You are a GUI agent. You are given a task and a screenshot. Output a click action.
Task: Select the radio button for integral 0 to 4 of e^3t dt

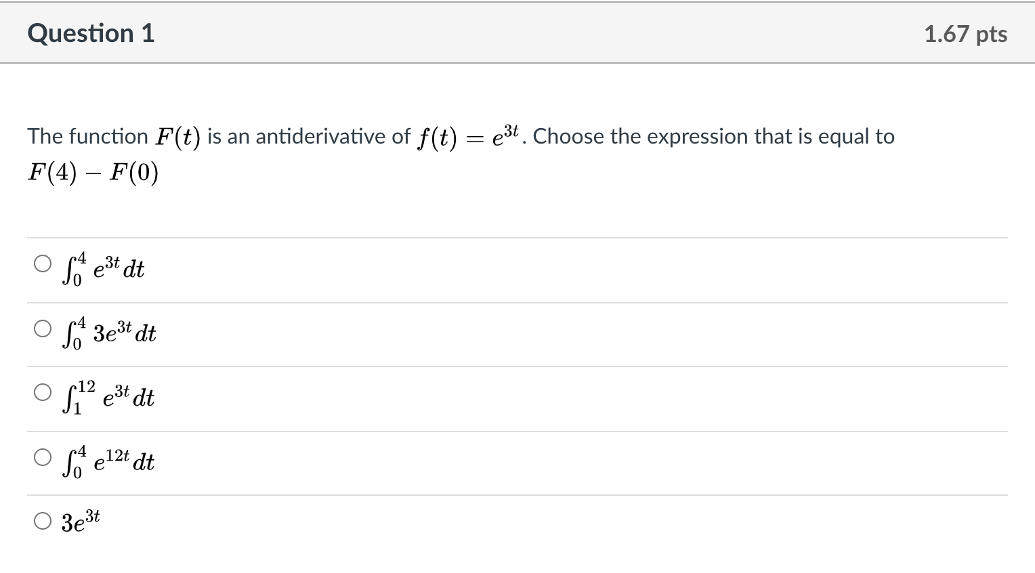tap(43, 263)
